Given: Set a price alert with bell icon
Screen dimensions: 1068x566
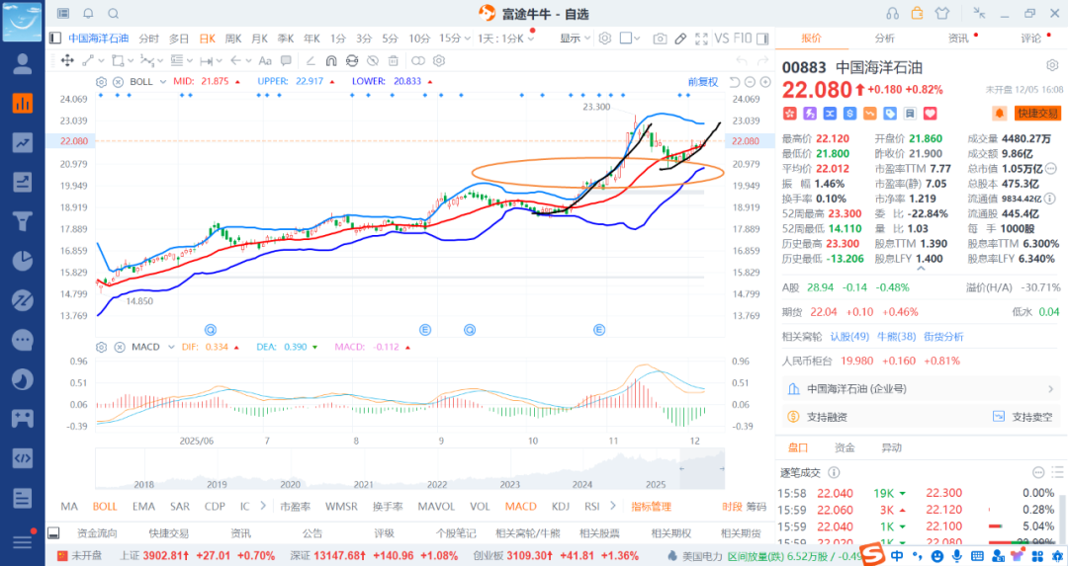Looking at the screenshot, I should 999,114.
